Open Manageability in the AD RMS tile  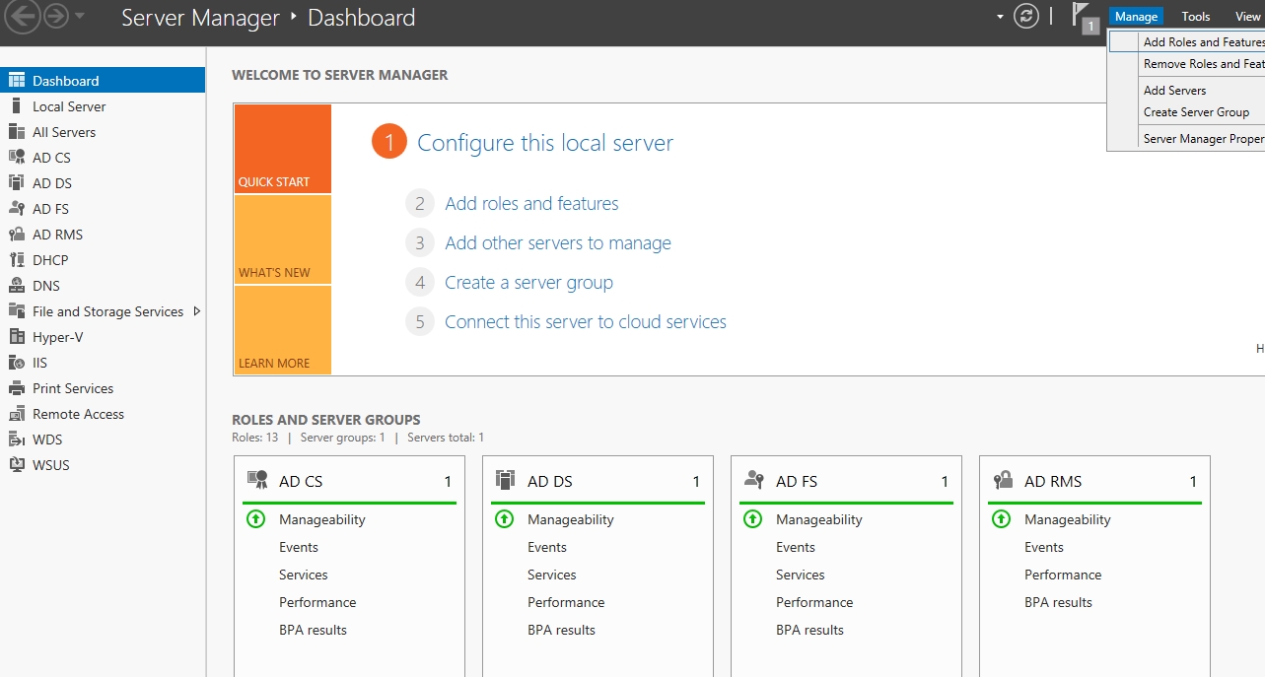tap(1067, 519)
